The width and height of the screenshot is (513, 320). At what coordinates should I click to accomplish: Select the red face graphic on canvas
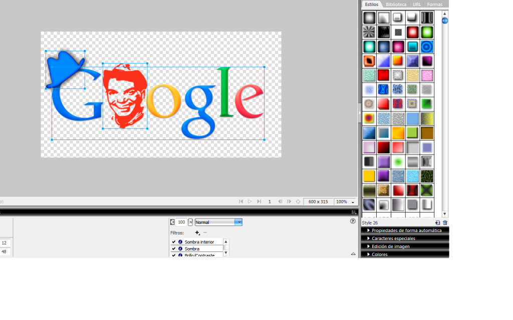coord(125,95)
